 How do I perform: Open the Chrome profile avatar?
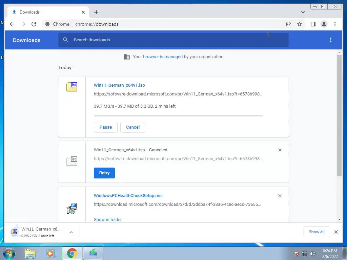[324, 24]
